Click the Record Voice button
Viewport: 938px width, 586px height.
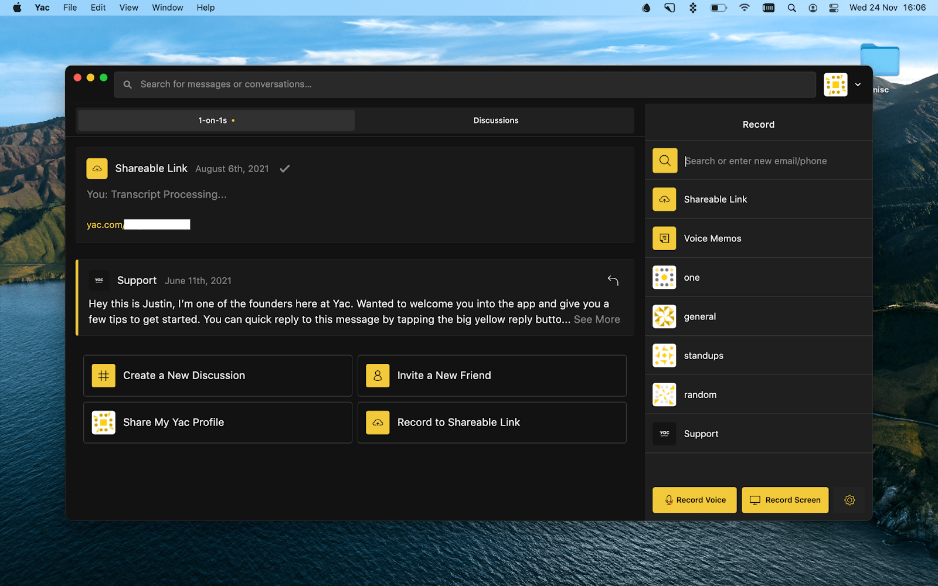point(695,500)
